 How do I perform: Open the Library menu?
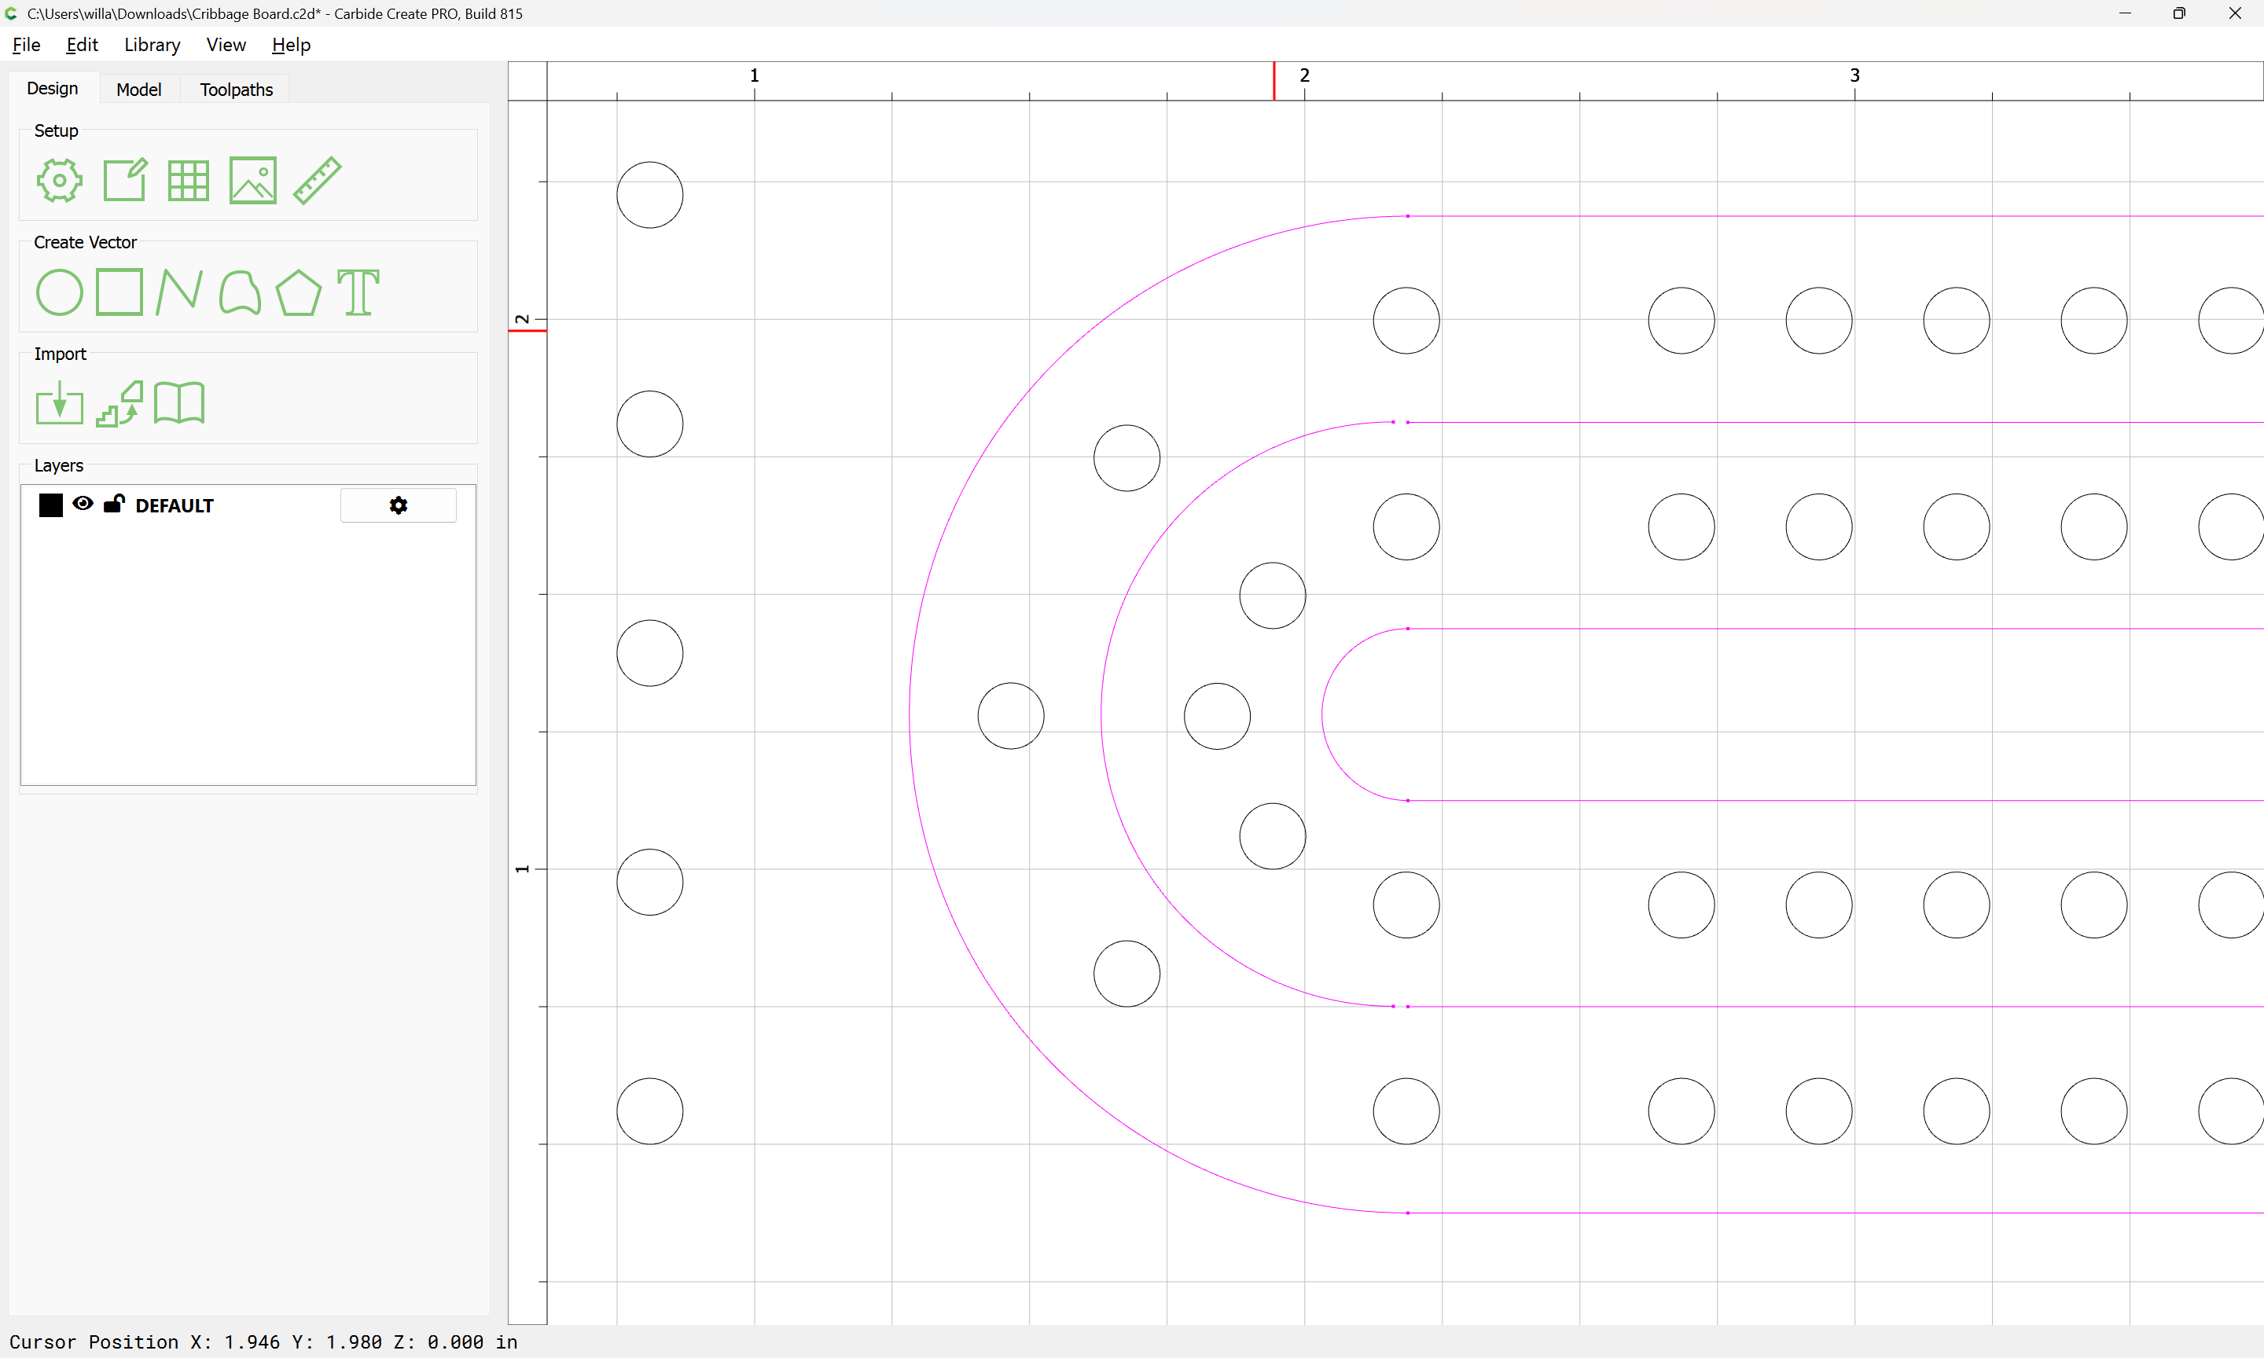click(x=152, y=45)
